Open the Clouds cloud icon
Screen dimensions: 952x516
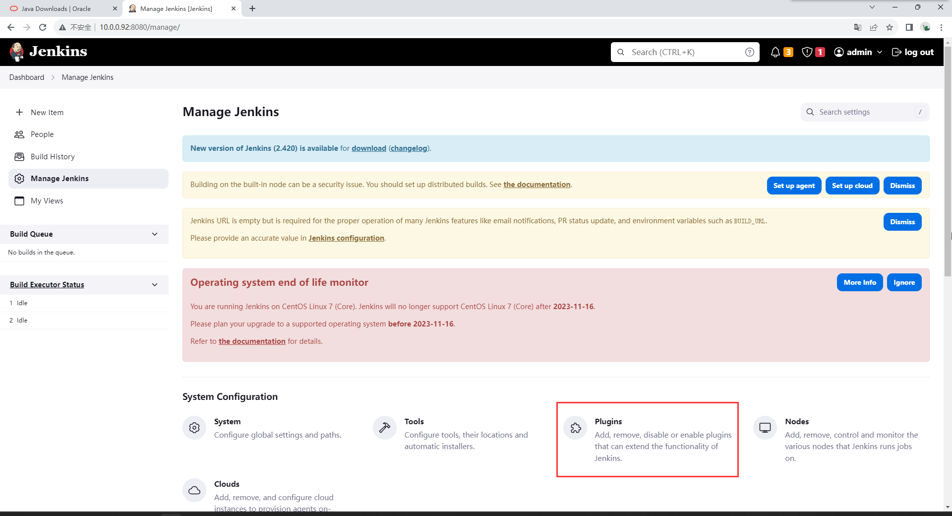pos(194,490)
